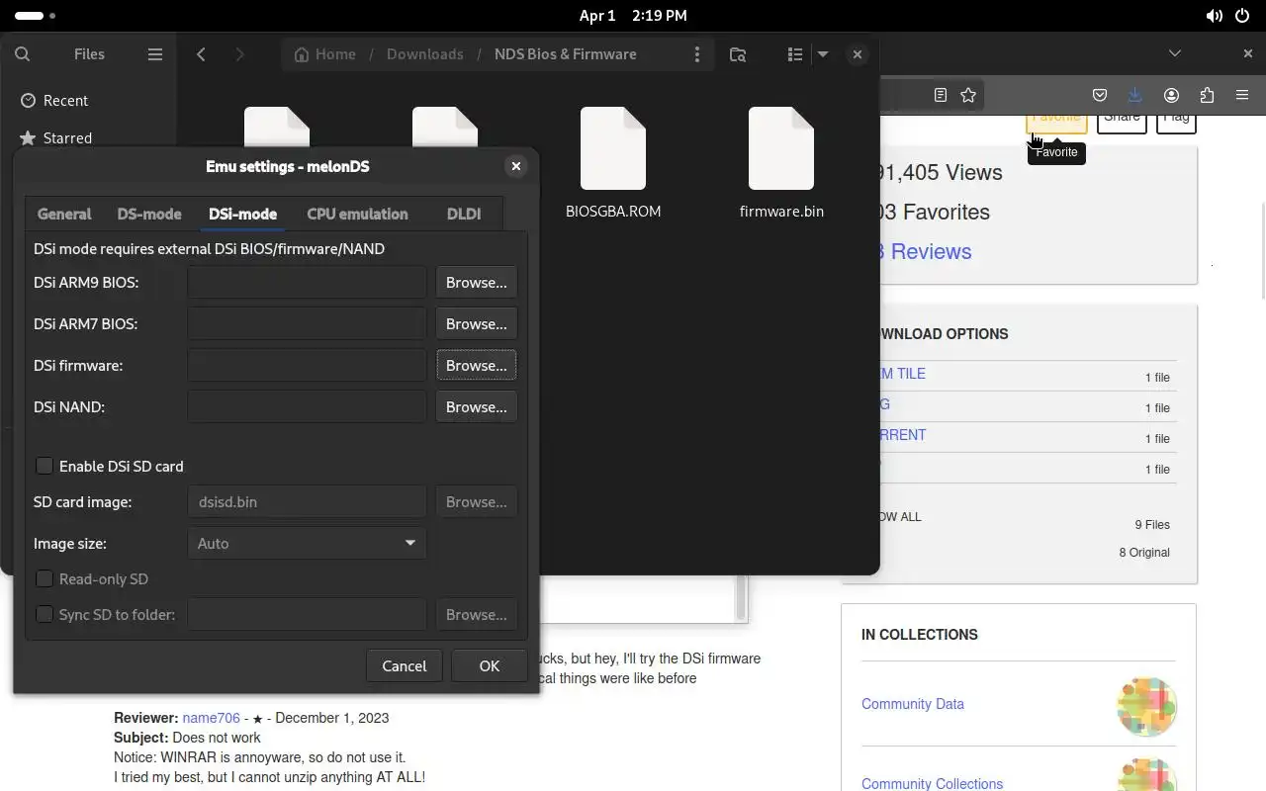Open the Activities overview indicator
The image size is (1266, 791).
(36, 16)
